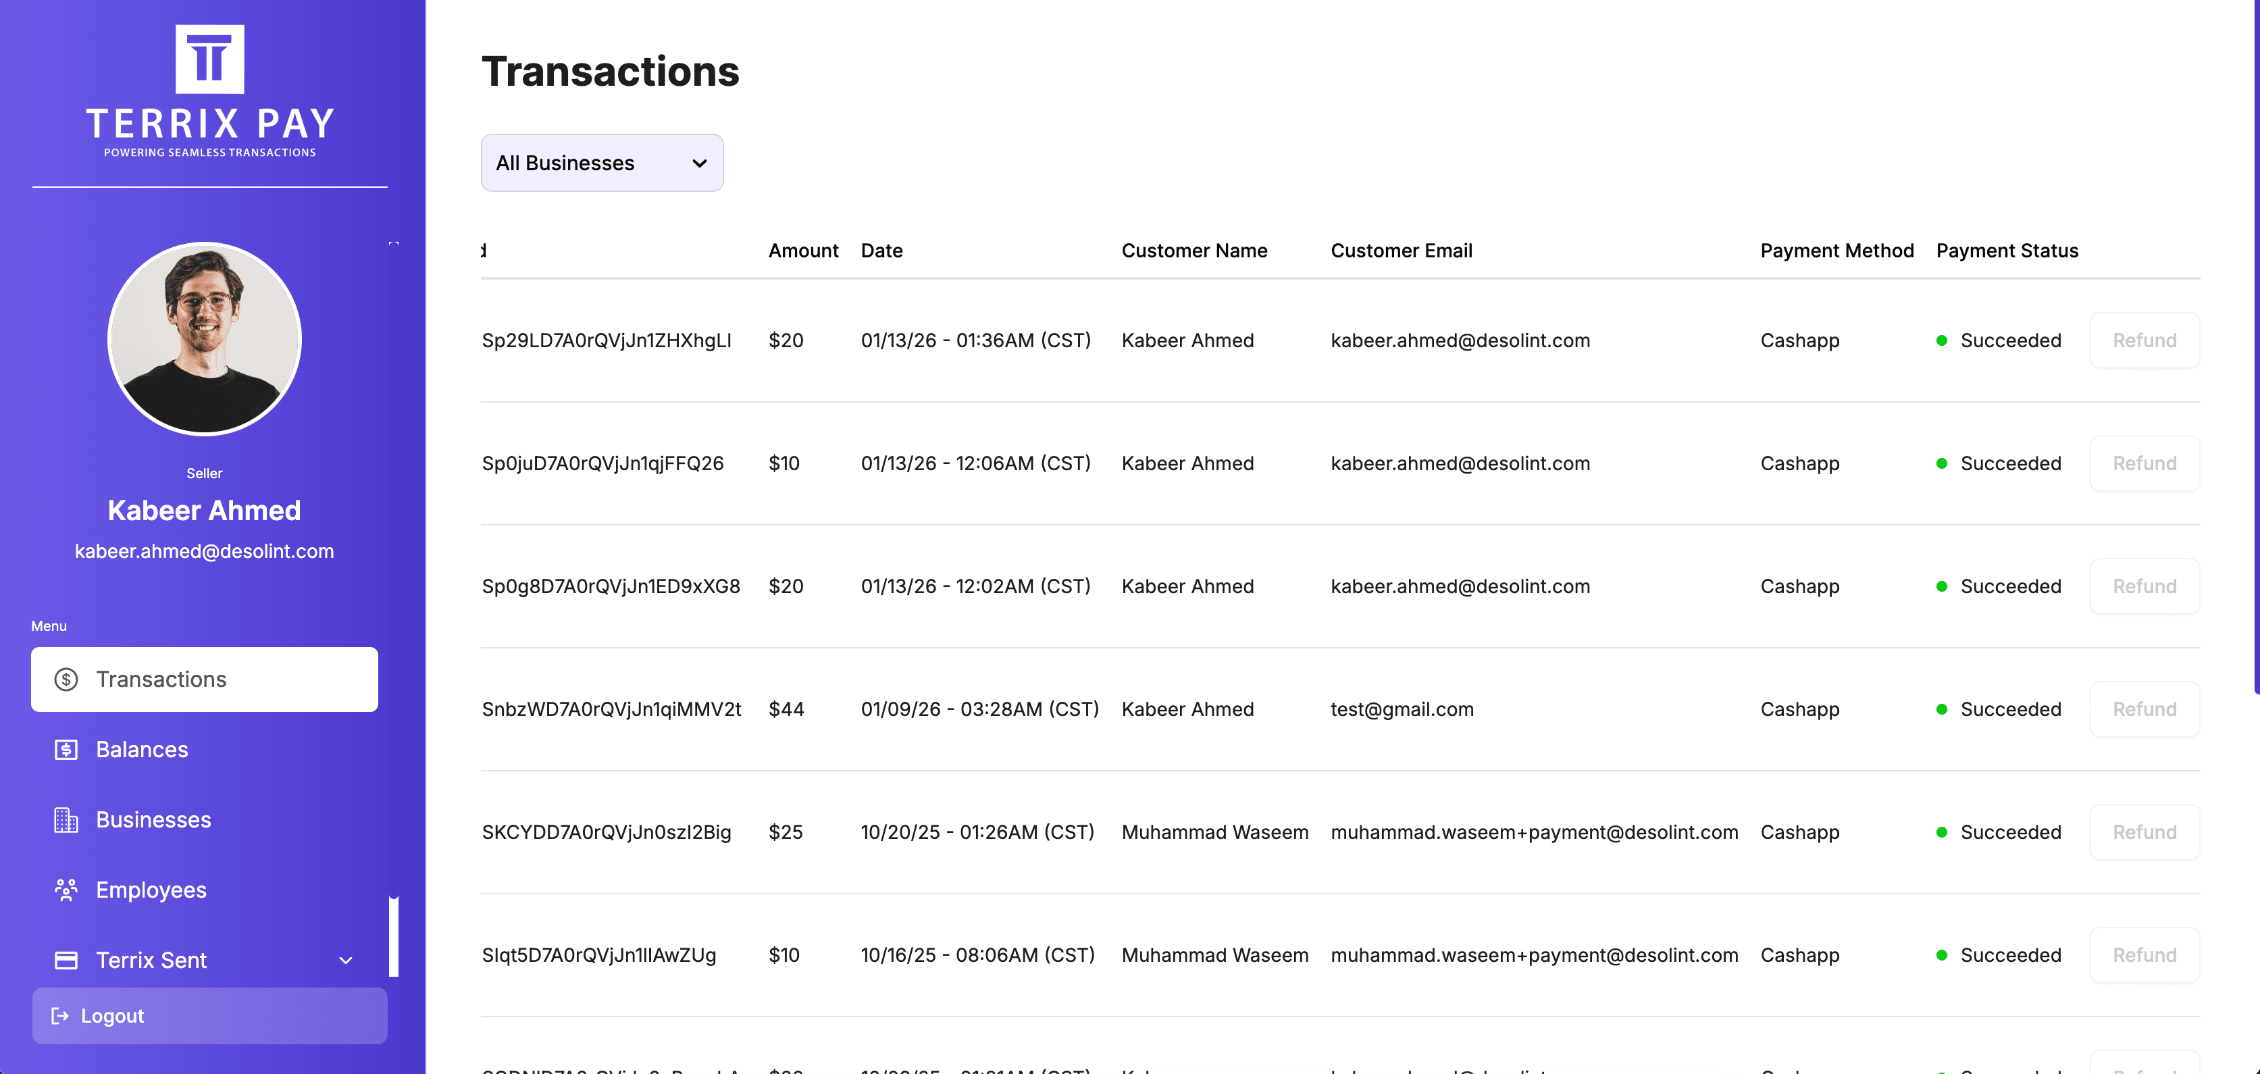Viewport: 2260px width, 1074px height.
Task: Click the Employees people icon
Action: (66, 890)
